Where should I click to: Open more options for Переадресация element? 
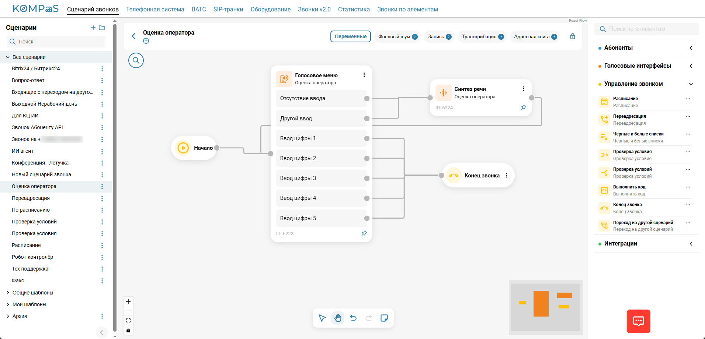(688, 116)
